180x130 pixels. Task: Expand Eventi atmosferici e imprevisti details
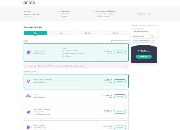click(75, 53)
